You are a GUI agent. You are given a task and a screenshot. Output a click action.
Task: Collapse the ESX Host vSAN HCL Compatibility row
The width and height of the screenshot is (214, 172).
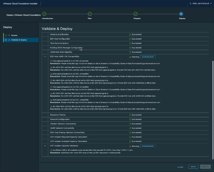tap(45, 56)
